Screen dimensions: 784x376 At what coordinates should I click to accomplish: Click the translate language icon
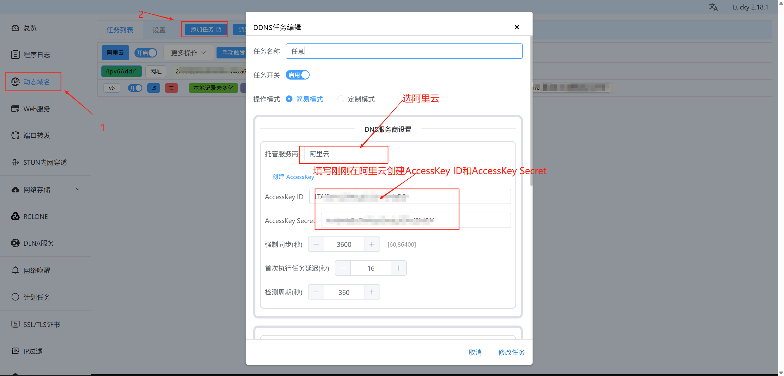pos(713,7)
